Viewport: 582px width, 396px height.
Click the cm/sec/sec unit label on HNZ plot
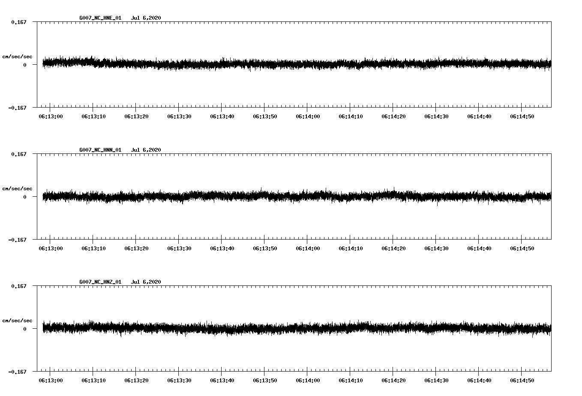point(17,321)
